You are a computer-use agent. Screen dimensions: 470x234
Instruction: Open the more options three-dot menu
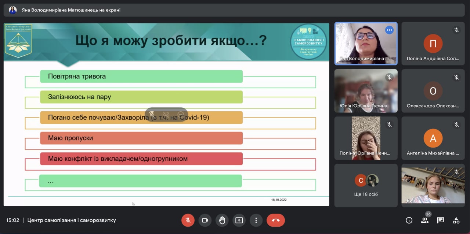pyautogui.click(x=256, y=220)
